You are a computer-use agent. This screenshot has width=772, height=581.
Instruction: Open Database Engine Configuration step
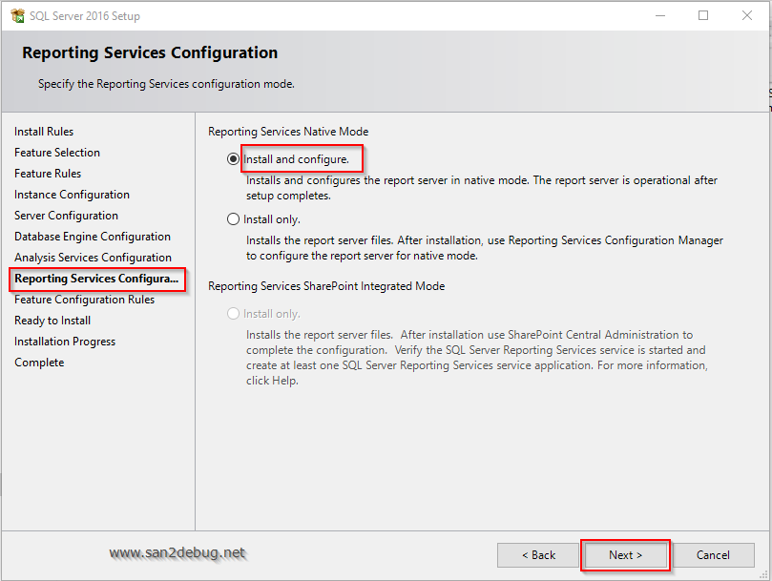click(93, 237)
